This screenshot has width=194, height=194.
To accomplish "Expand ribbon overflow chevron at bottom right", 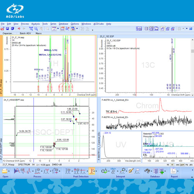I will point(192,177).
